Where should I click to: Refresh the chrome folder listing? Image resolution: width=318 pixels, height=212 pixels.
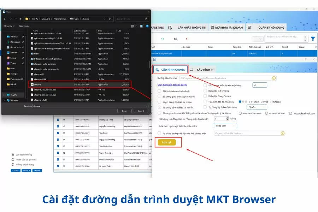(x=110, y=19)
